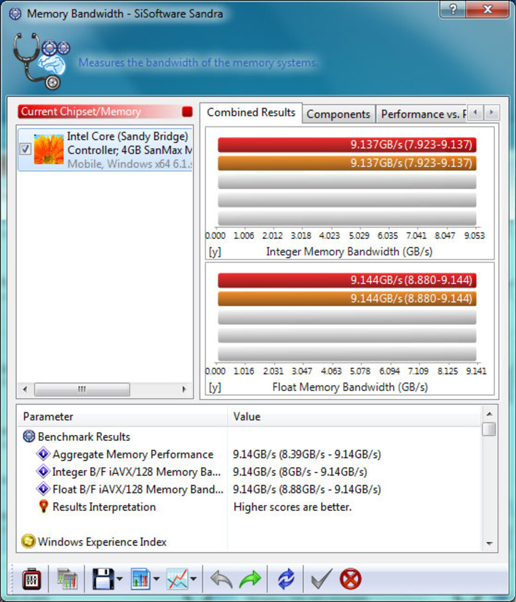Image resolution: width=516 pixels, height=602 pixels.
Task: Click the horizontal scrollbar thumb in list
Action: [82, 389]
